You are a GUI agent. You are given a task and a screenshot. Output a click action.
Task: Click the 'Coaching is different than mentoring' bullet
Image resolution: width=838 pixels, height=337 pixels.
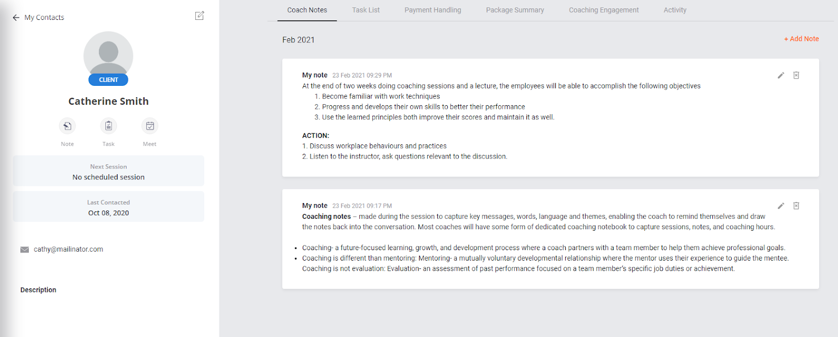[x=545, y=258]
